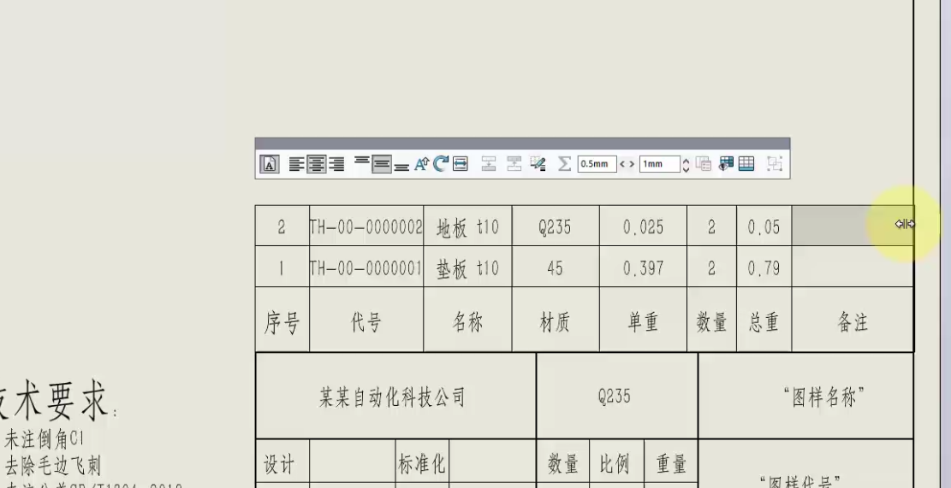Image resolution: width=951 pixels, height=488 pixels.
Task: Click Q235 in the title block
Action: point(615,397)
